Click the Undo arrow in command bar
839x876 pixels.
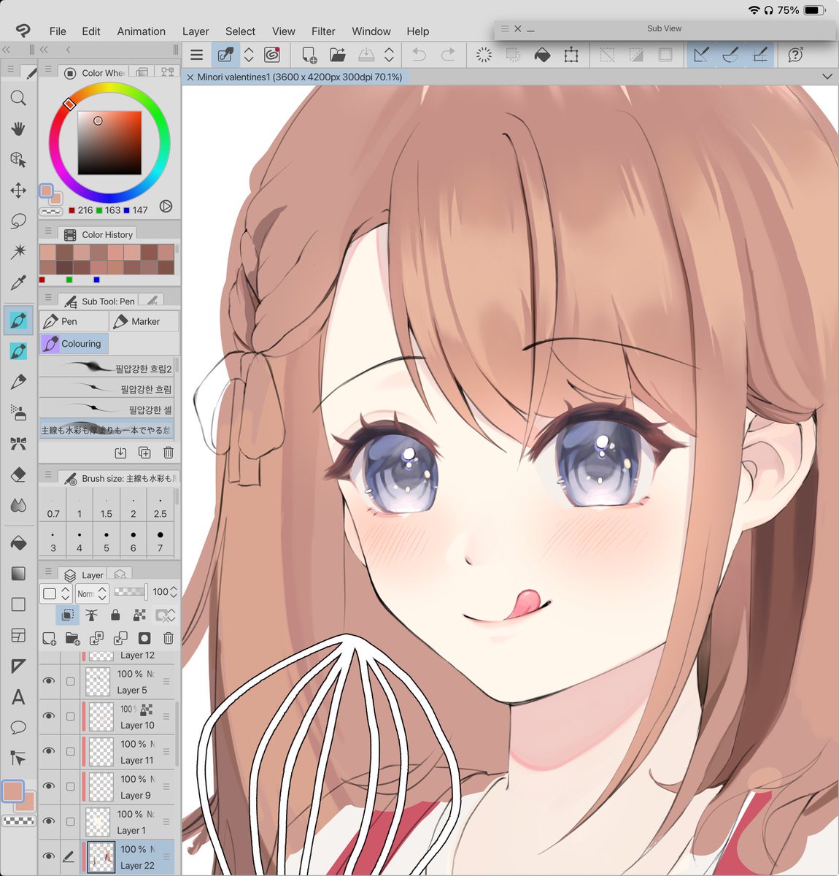[419, 55]
